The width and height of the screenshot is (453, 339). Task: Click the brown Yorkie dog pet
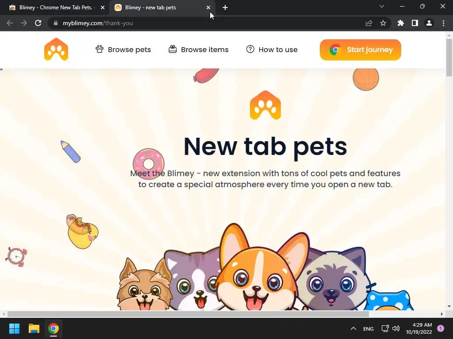tap(144, 286)
